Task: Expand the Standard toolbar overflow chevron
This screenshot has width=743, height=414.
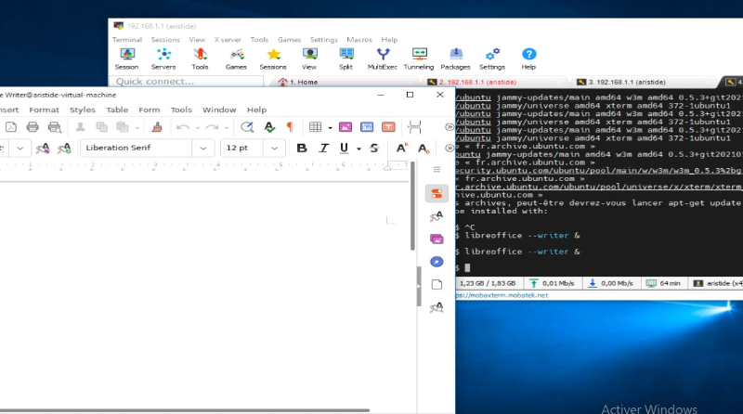Action: click(450, 127)
